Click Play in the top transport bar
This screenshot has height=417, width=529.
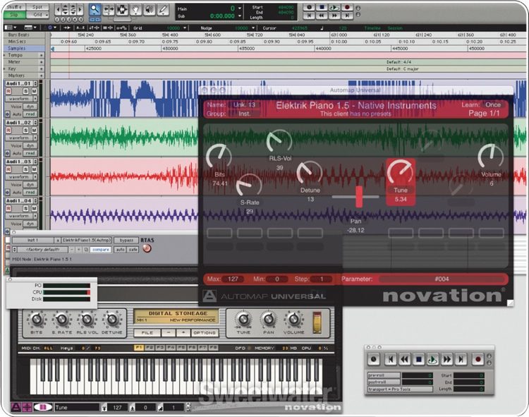pyautogui.click(x=334, y=7)
